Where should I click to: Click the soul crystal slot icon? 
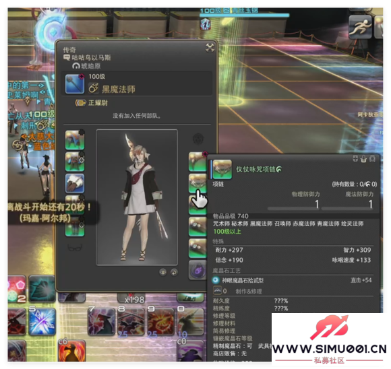198,270
